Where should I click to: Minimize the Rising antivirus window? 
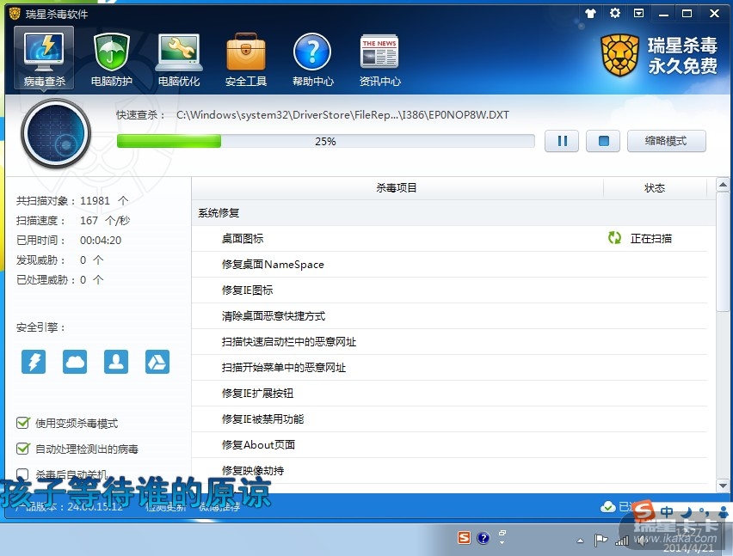click(x=663, y=14)
